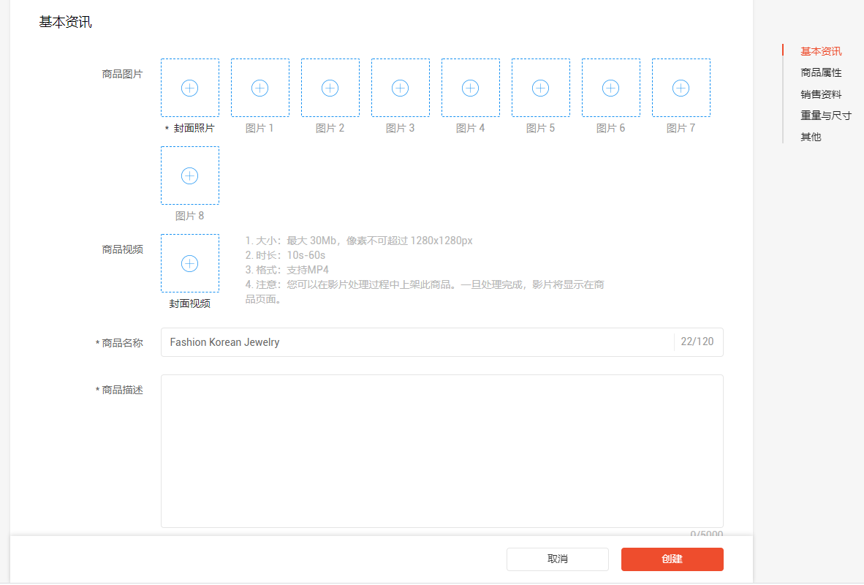
Task: Add an image in the 图片 1 slot
Action: 259,87
